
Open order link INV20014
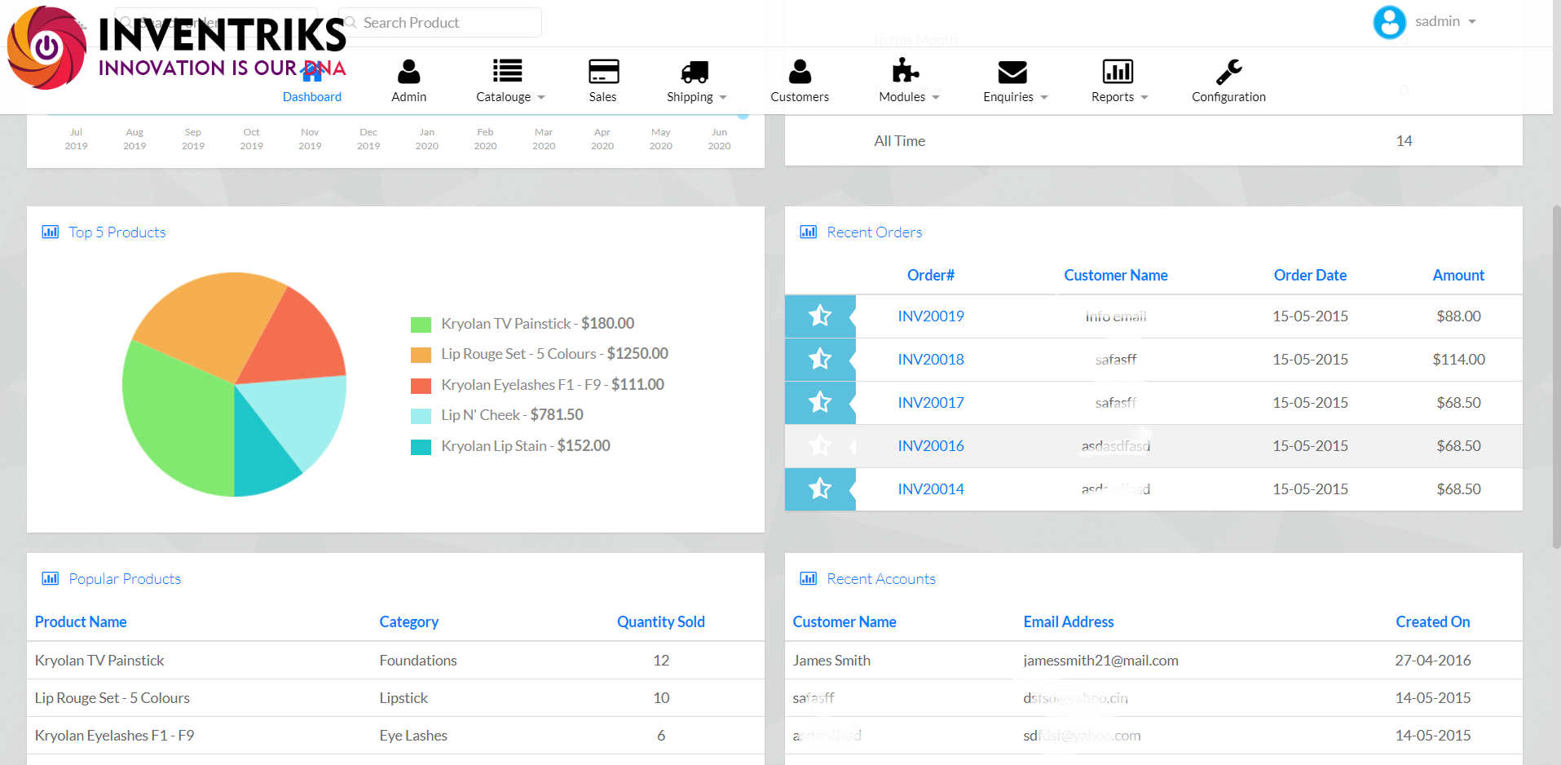[931, 489]
